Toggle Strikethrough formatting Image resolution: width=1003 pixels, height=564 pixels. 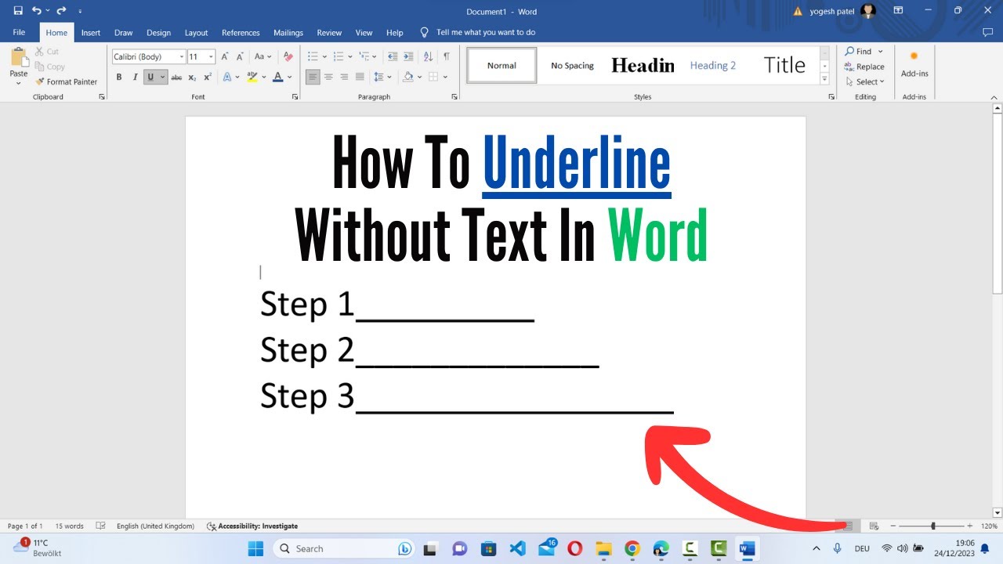coord(176,77)
